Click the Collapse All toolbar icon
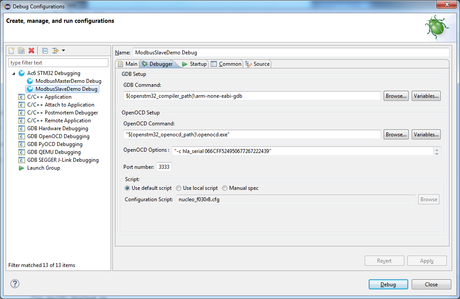The height and width of the screenshot is (299, 460). click(x=45, y=51)
